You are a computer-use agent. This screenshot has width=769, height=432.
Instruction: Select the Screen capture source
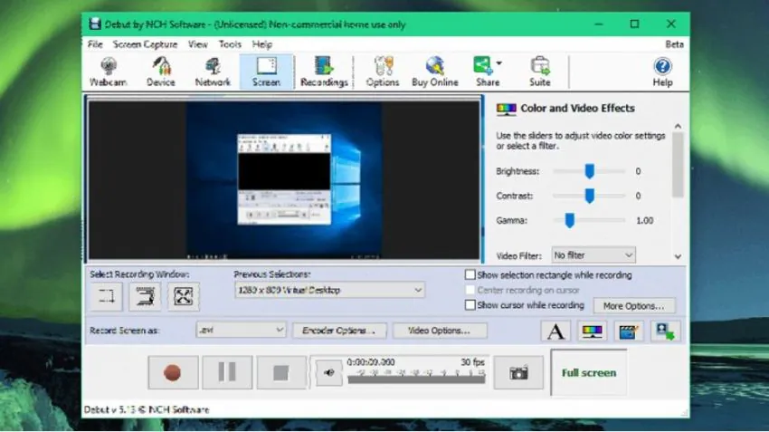pyautogui.click(x=266, y=72)
